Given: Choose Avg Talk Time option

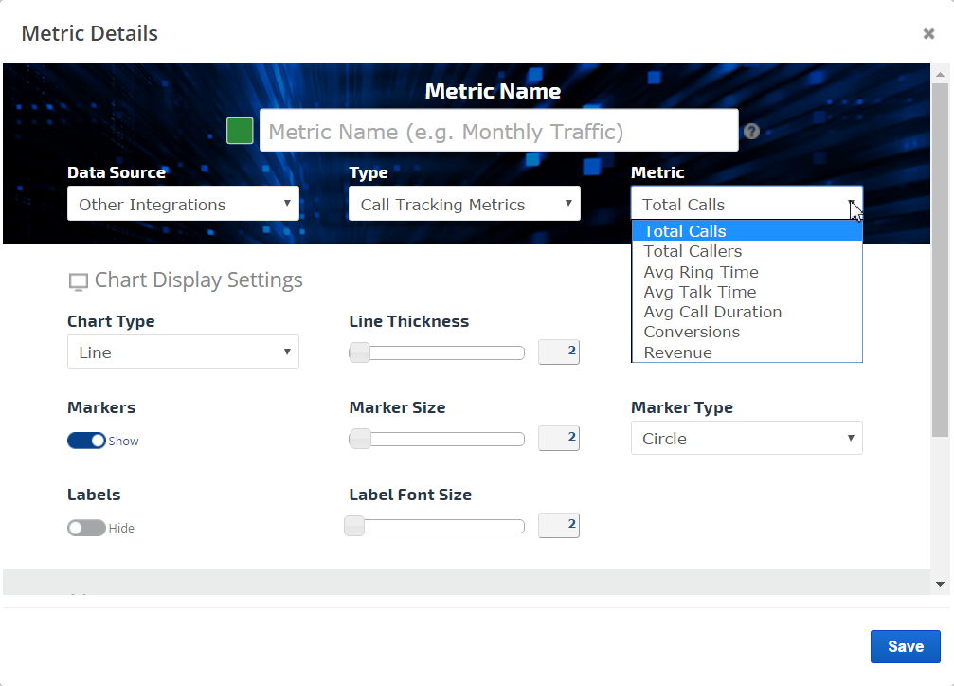Looking at the screenshot, I should tap(747, 292).
